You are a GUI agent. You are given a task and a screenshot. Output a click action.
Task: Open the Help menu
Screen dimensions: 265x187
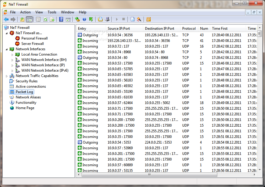click(82, 12)
